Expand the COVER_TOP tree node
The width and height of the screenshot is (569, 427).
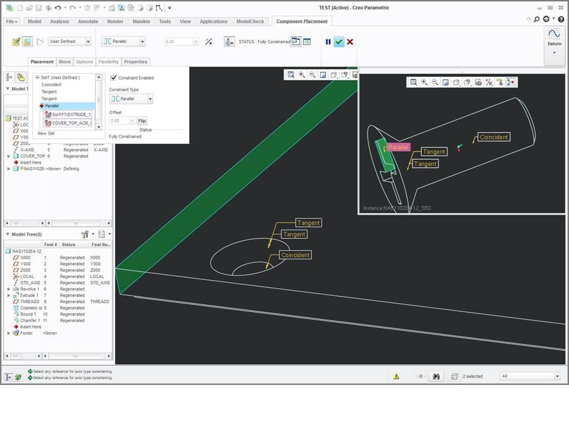pos(9,156)
